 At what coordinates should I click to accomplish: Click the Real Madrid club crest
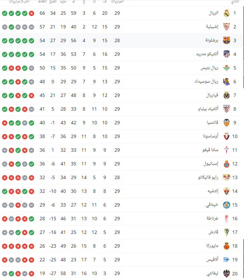click(227, 13)
